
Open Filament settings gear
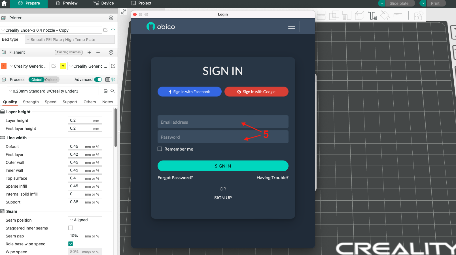coord(111,52)
